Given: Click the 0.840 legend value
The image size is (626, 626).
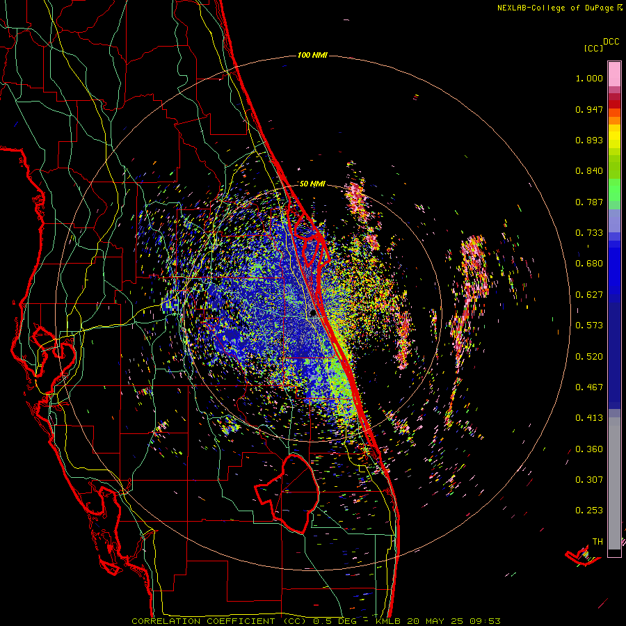Looking at the screenshot, I should tap(589, 171).
